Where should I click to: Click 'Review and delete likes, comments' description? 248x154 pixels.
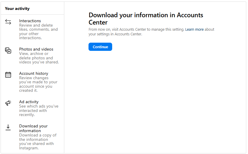(39, 32)
